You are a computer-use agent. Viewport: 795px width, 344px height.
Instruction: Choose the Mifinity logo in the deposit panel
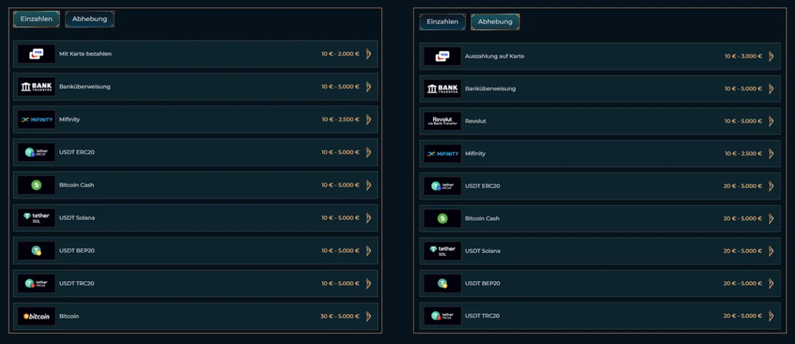click(36, 120)
